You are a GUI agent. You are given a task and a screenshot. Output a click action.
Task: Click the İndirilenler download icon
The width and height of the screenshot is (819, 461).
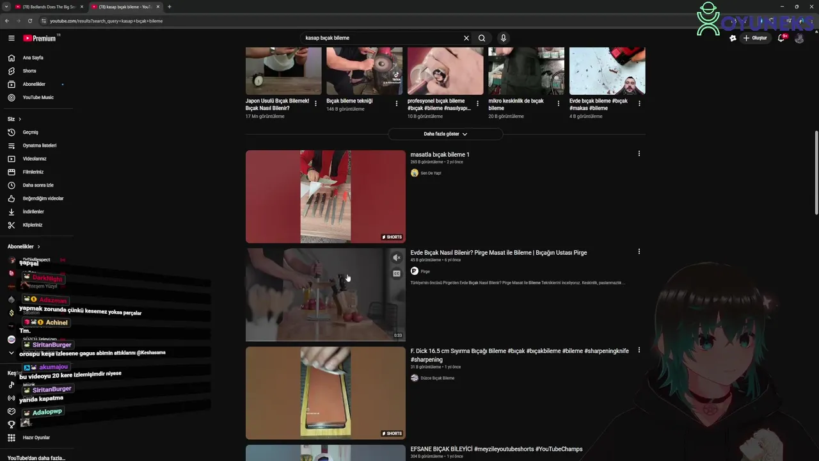pos(11,212)
